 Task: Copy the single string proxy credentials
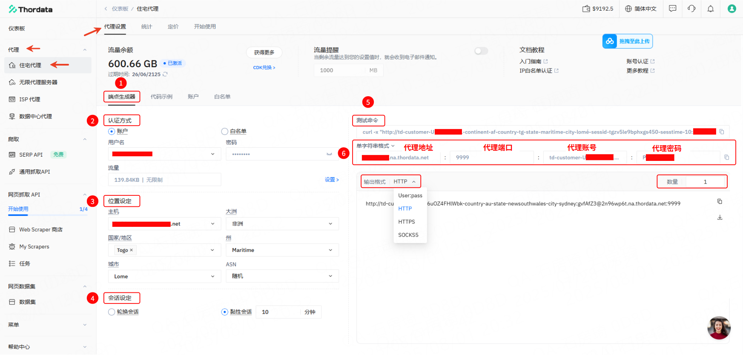(727, 157)
